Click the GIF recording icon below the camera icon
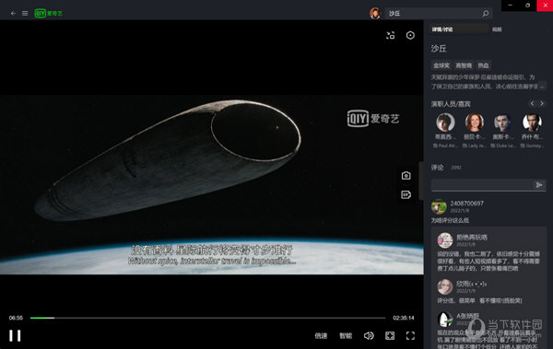This screenshot has width=553, height=349. pos(406,194)
